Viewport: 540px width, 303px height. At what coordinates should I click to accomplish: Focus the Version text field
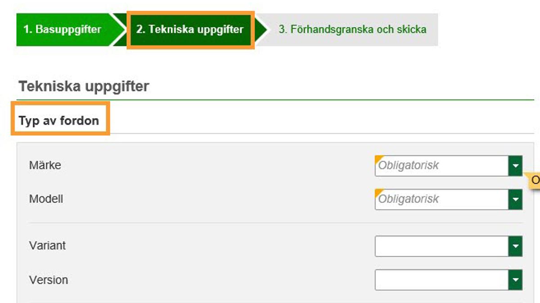(442, 280)
